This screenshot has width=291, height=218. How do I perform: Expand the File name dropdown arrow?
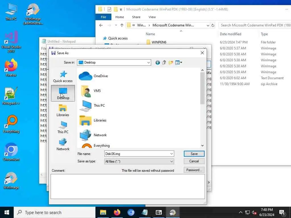tap(172, 154)
